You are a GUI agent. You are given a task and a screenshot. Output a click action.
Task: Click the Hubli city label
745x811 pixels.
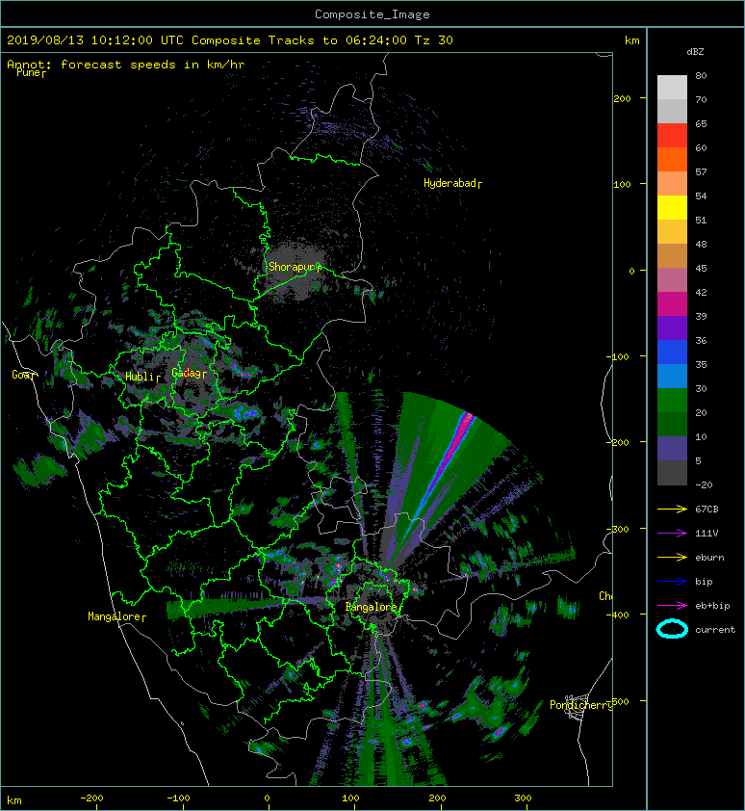click(x=142, y=377)
